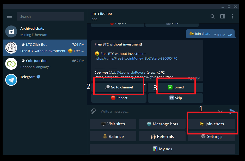The image size is (245, 161).
Task: Open the Coin Junction chat
Action: point(45,64)
